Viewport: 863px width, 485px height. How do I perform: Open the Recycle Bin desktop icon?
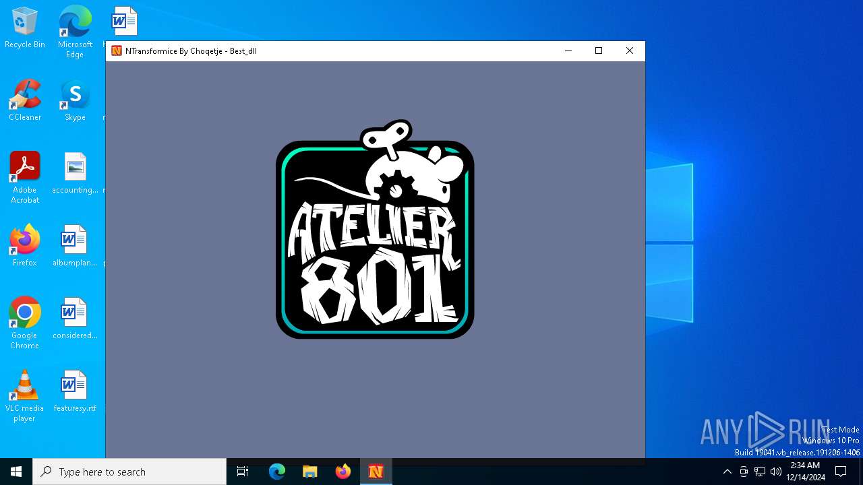25,28
